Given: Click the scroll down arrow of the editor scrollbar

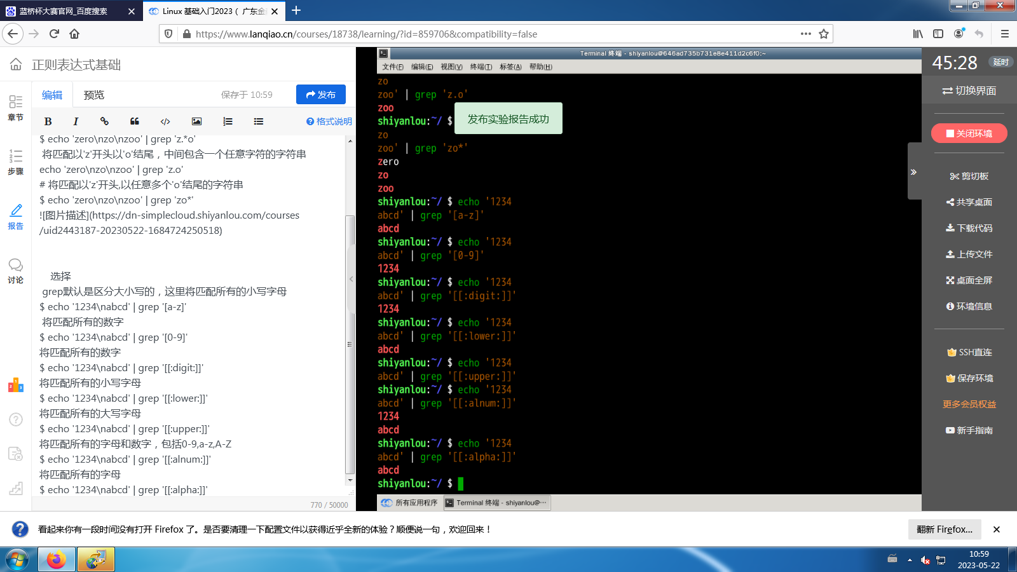Looking at the screenshot, I should tap(350, 480).
